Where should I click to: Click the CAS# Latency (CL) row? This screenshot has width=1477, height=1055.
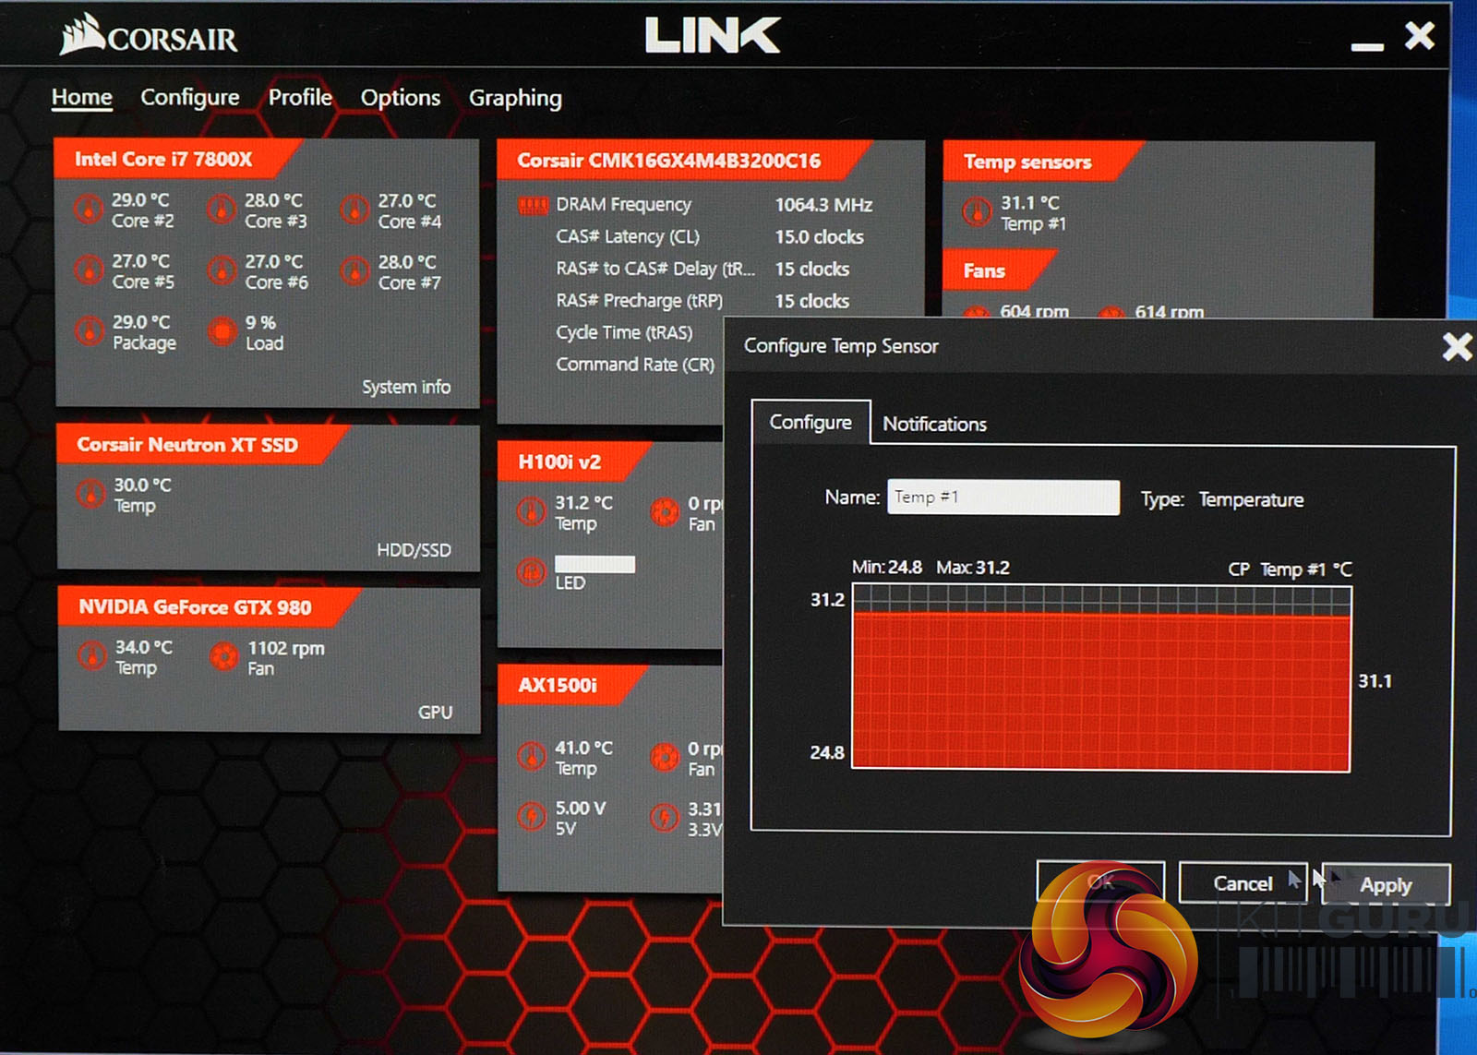tap(710, 237)
